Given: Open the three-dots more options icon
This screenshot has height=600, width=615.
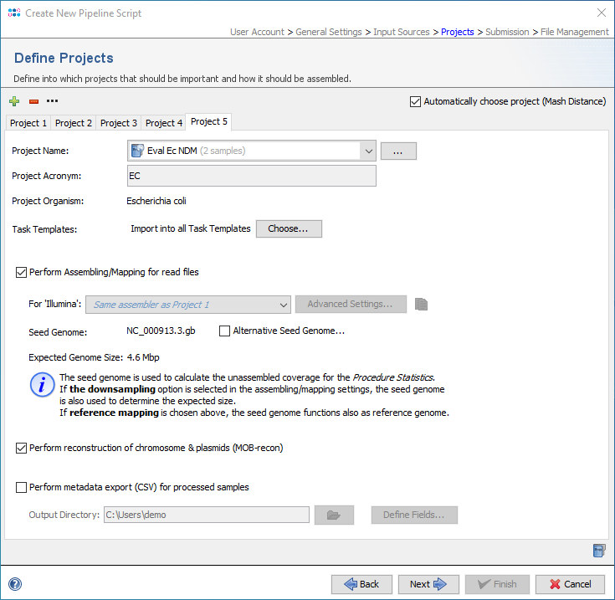Looking at the screenshot, I should pyautogui.click(x=53, y=101).
